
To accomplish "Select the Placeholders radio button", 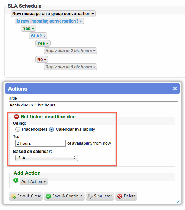I will 18,129.
